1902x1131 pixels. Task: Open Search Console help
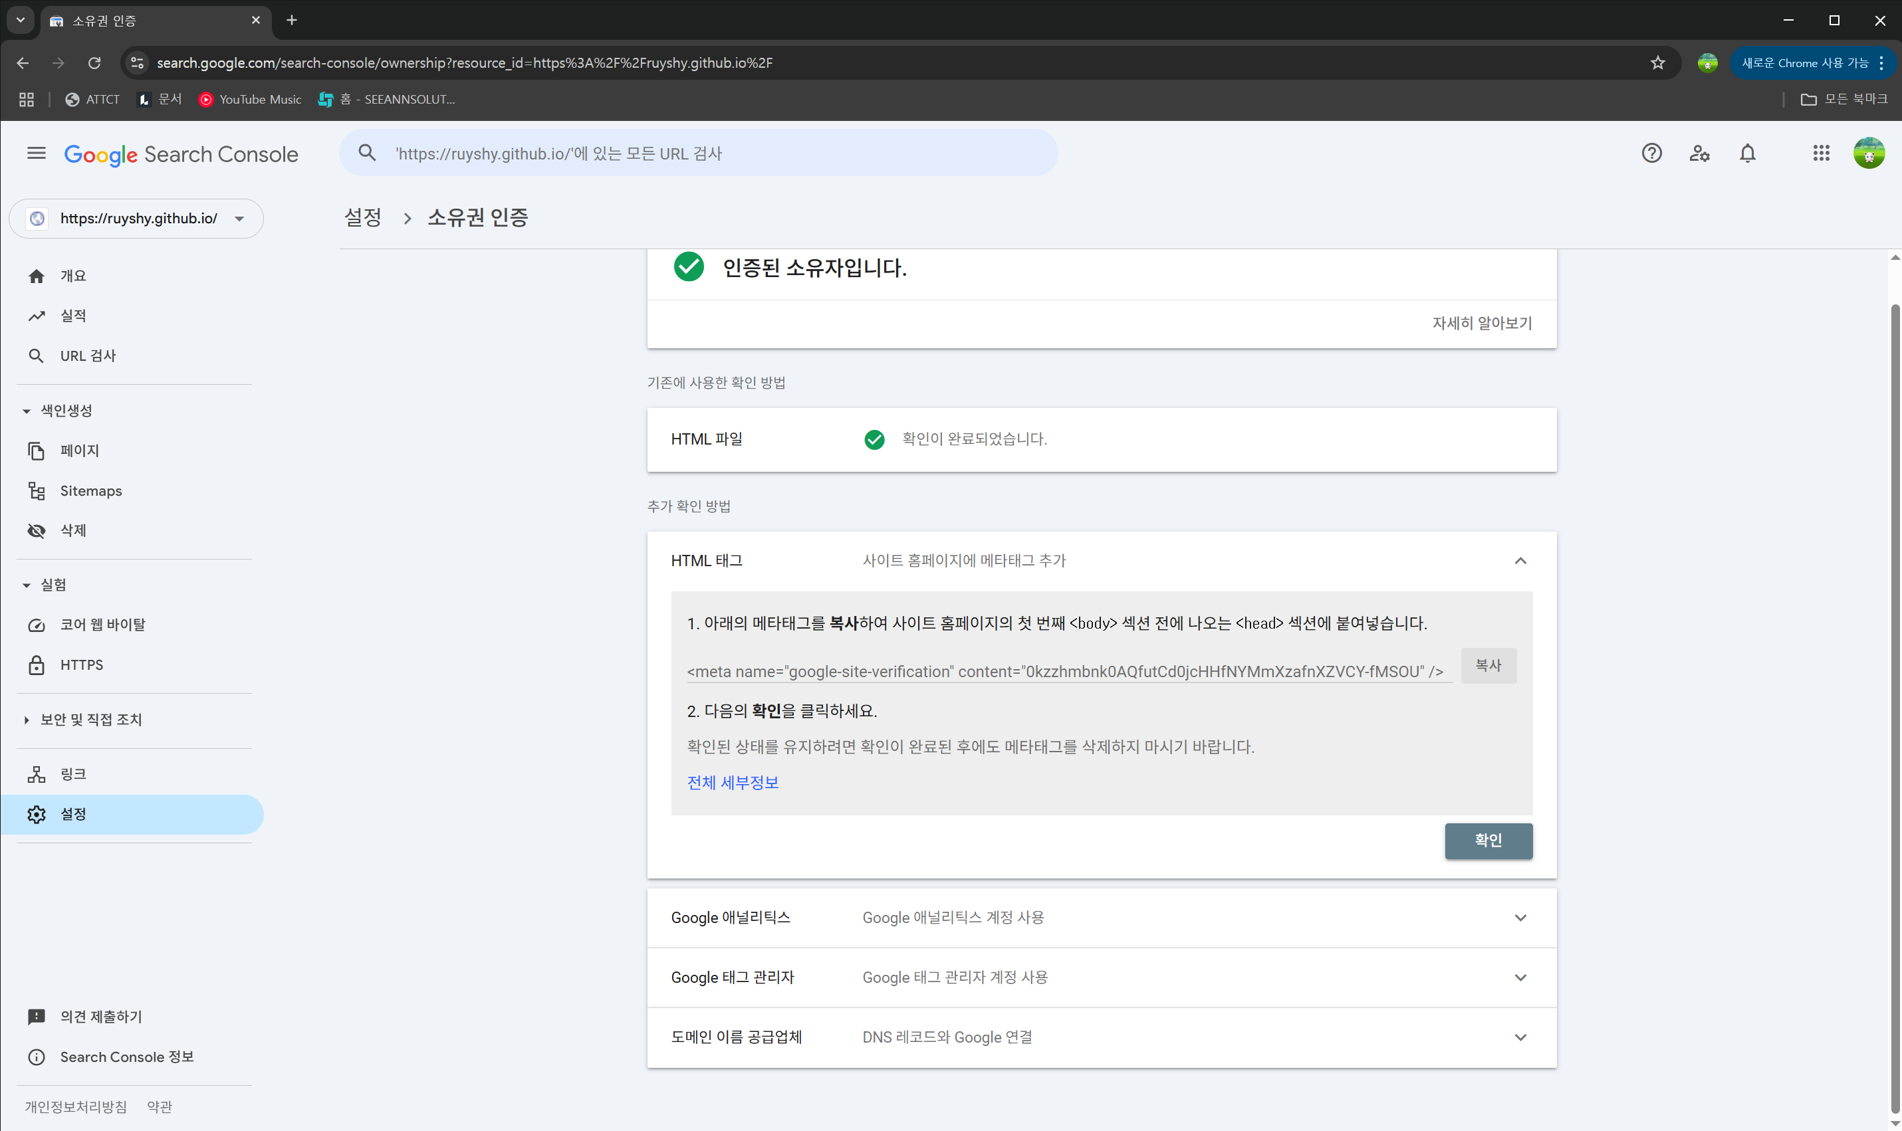point(1651,154)
